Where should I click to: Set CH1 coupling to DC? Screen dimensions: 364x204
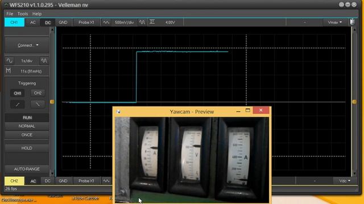(48, 23)
